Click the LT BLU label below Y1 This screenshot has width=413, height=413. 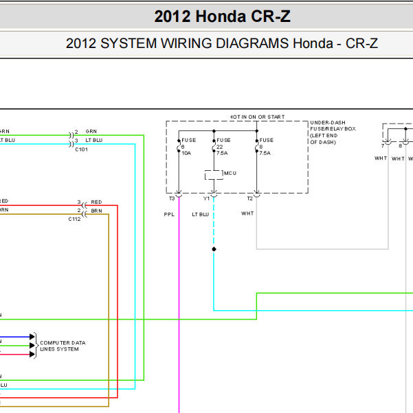(200, 215)
